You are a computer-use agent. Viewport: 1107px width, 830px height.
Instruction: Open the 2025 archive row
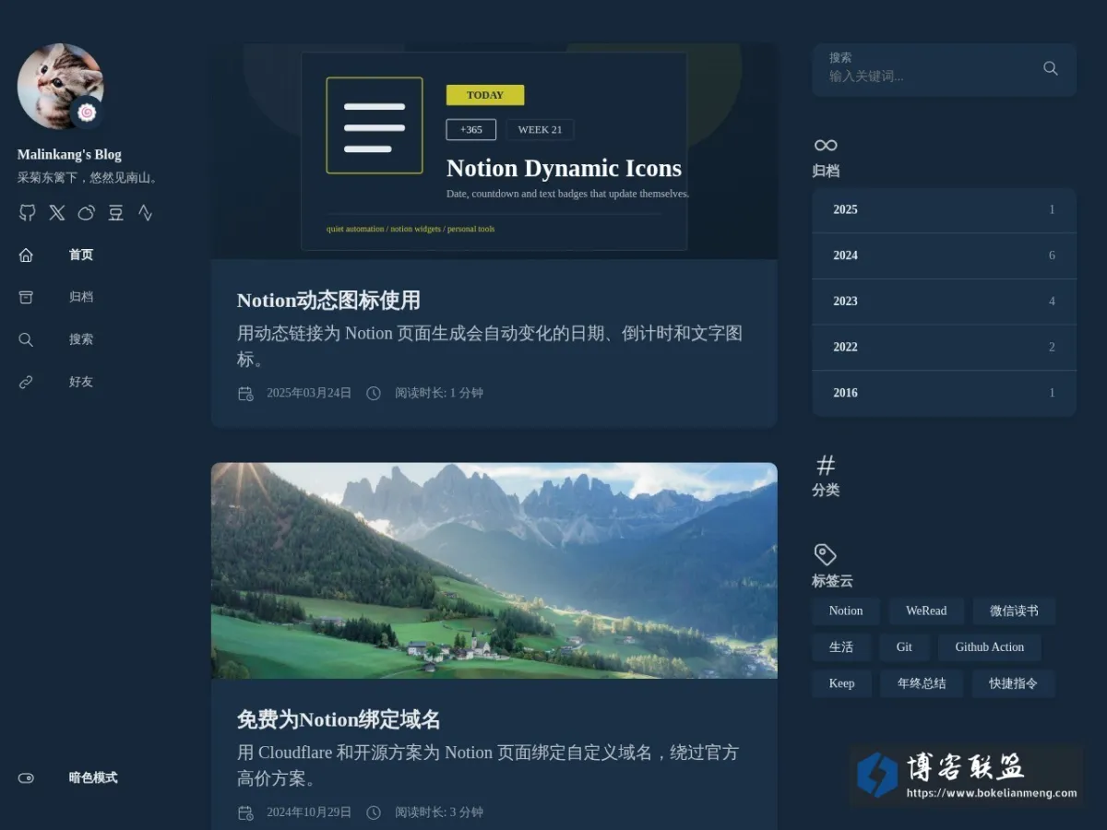(x=944, y=210)
